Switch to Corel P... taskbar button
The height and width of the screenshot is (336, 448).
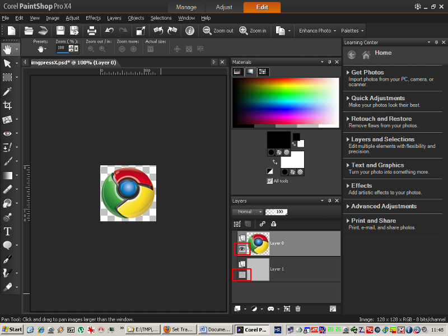pos(253,329)
